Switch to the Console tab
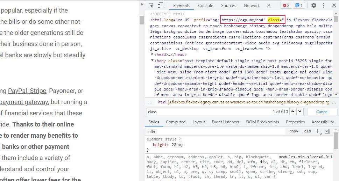This screenshot has height=181, width=339. [206, 6]
